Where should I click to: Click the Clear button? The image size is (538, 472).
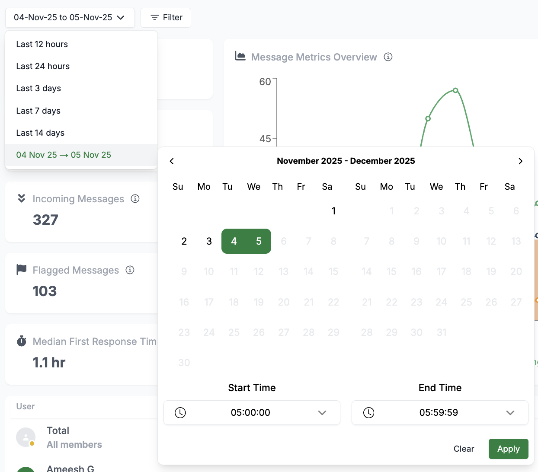(x=464, y=449)
